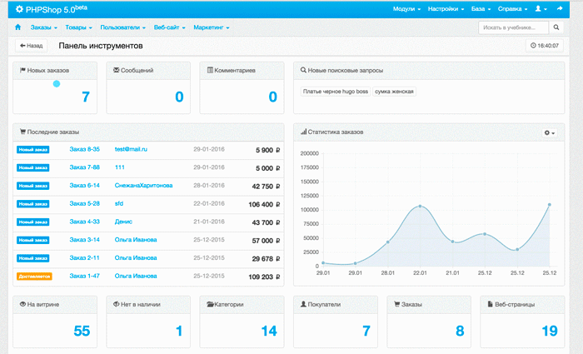583x354 pixels.
Task: Click the file icon on Веб-страницы card
Action: click(490, 304)
